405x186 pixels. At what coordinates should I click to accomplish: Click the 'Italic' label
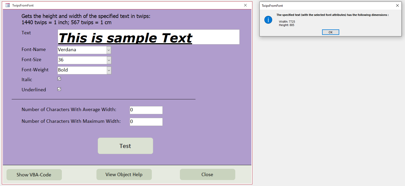pyautogui.click(x=27, y=80)
